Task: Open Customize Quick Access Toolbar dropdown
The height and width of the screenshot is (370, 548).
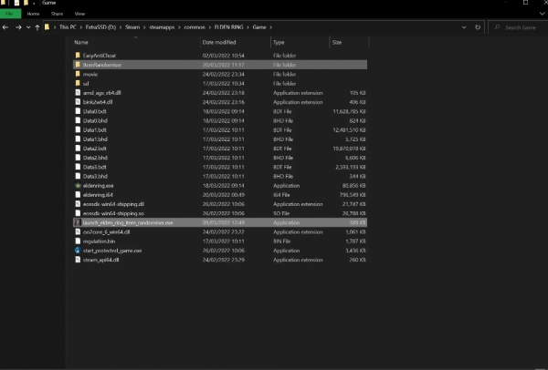Action: [34, 3]
